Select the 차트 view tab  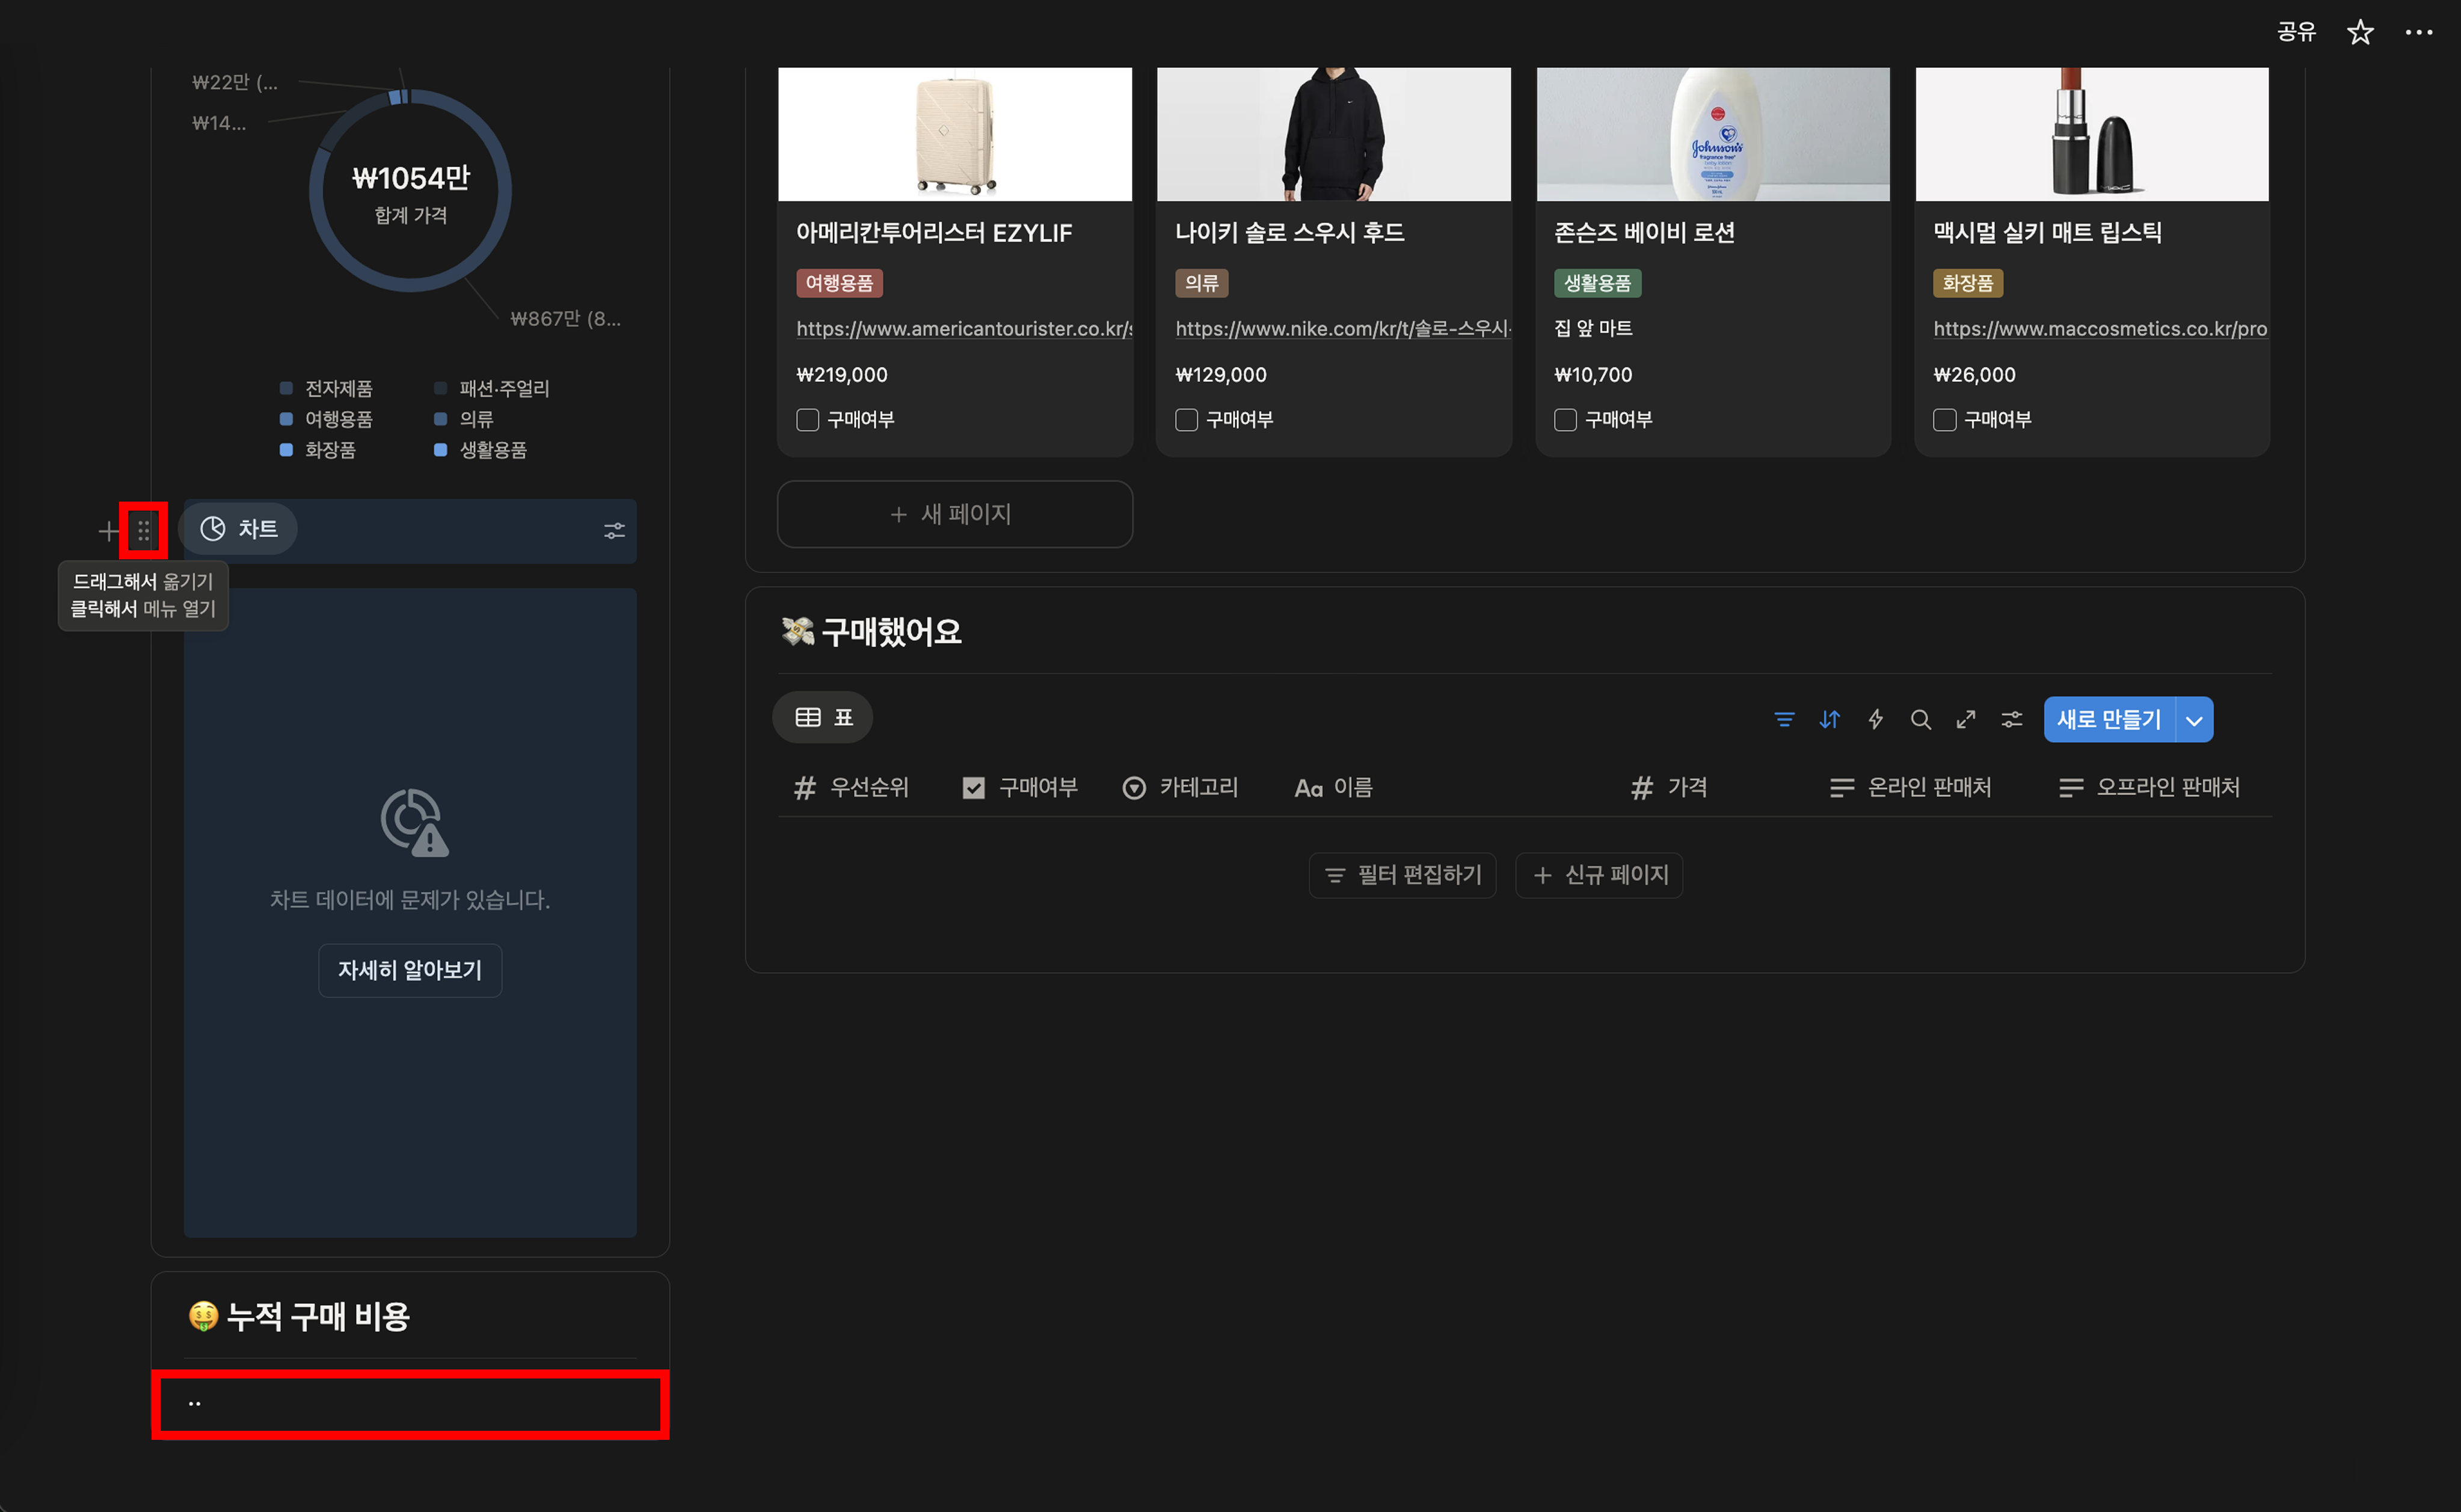click(239, 529)
